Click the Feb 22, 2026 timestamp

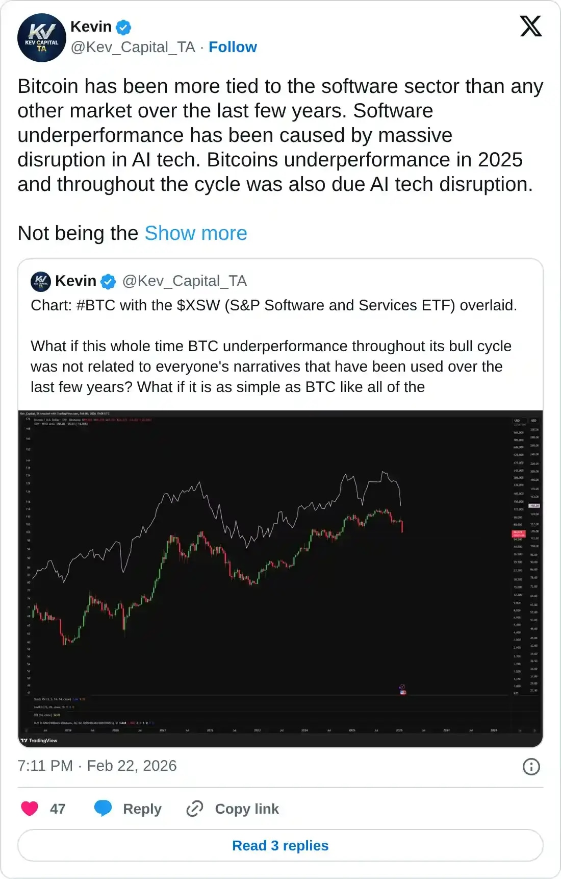(131, 766)
